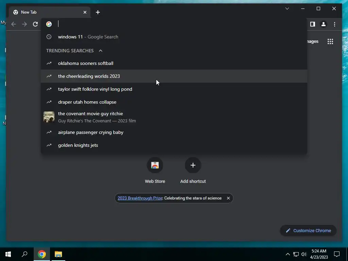Close the New Tab tab
Screen dimensions: 348x261
click(x=85, y=12)
